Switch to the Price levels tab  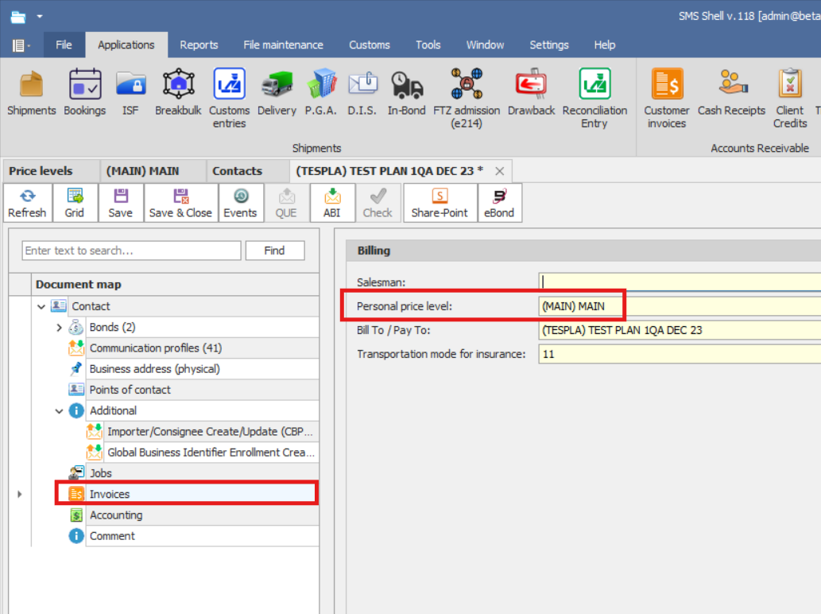[x=41, y=171]
